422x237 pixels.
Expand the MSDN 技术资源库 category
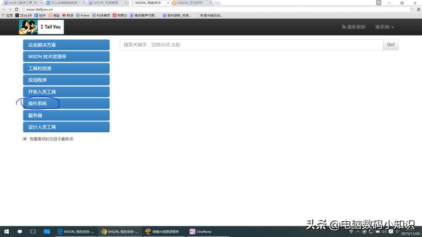[66, 57]
